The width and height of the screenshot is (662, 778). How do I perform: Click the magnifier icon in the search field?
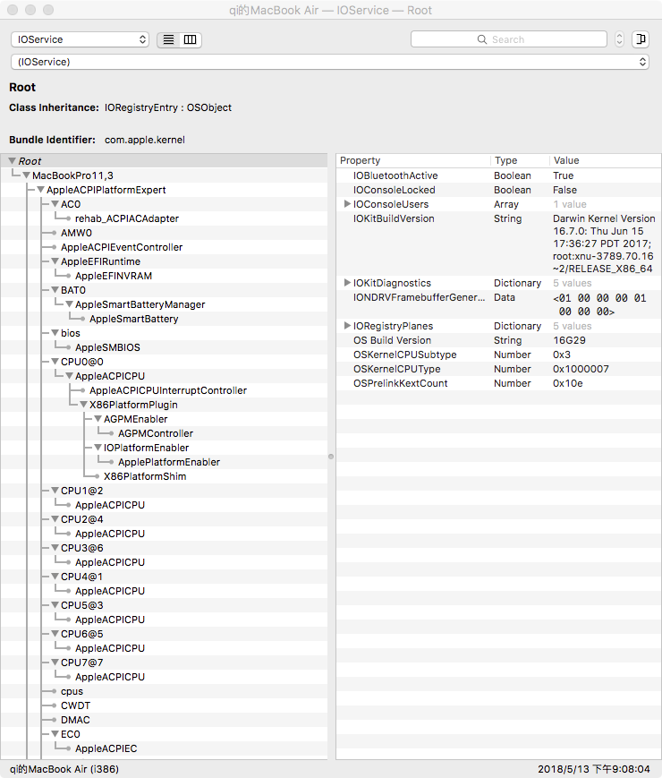(481, 39)
